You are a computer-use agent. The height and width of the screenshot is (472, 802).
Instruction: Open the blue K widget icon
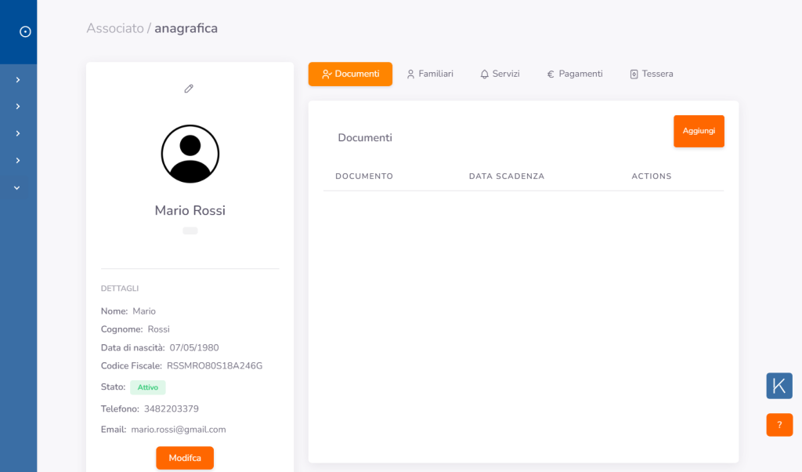coord(779,386)
